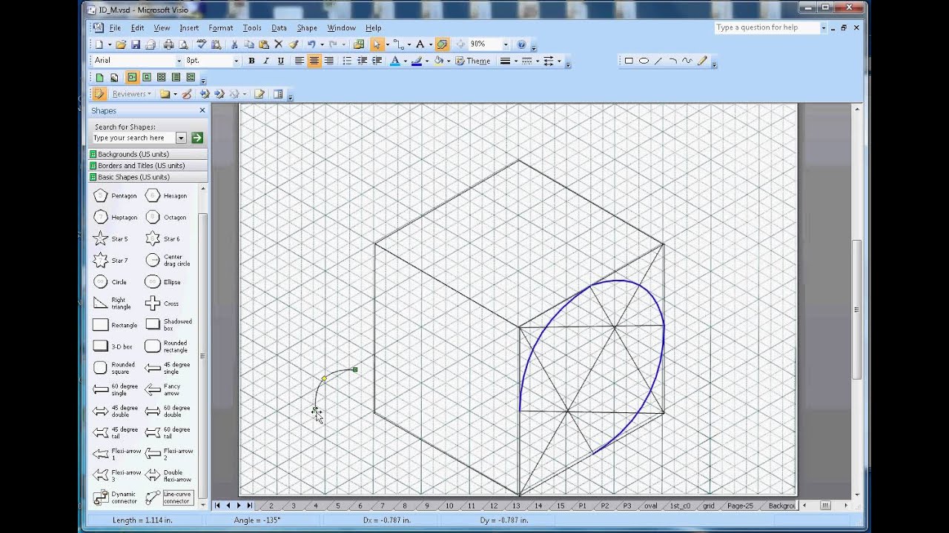Screen dimensions: 949x533
Task: Toggle Align Center
Action: (314, 61)
